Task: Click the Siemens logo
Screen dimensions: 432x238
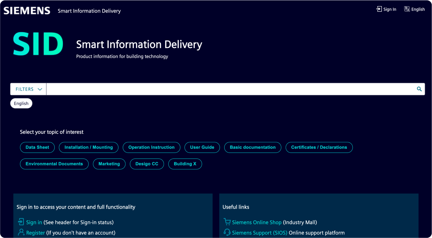Action: tap(27, 11)
